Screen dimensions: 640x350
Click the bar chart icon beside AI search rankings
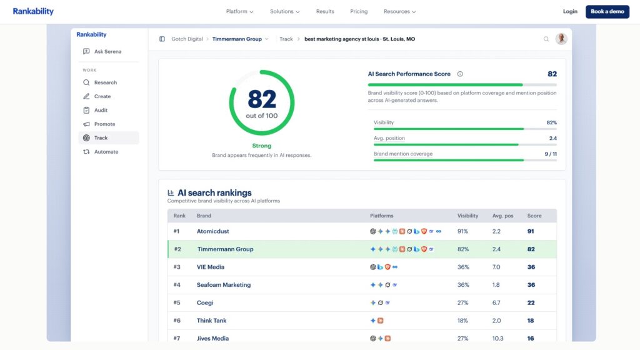(171, 192)
